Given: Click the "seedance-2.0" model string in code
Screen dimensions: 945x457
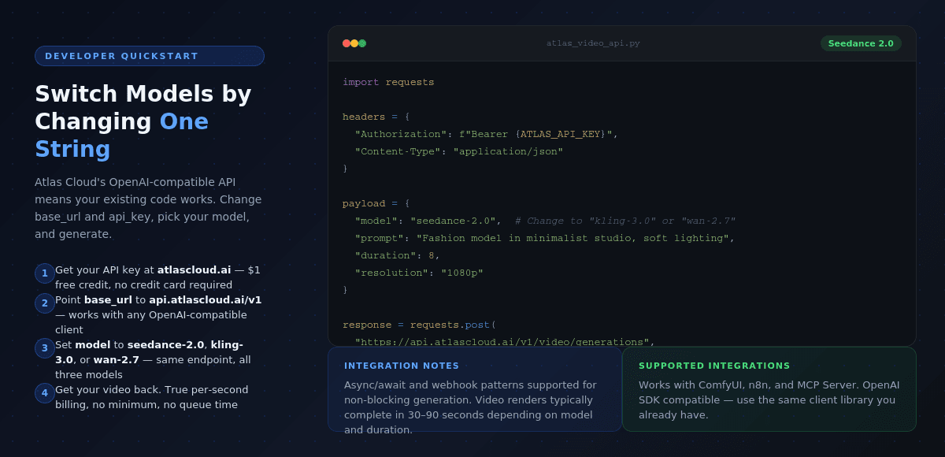Looking at the screenshot, I should (x=453, y=221).
